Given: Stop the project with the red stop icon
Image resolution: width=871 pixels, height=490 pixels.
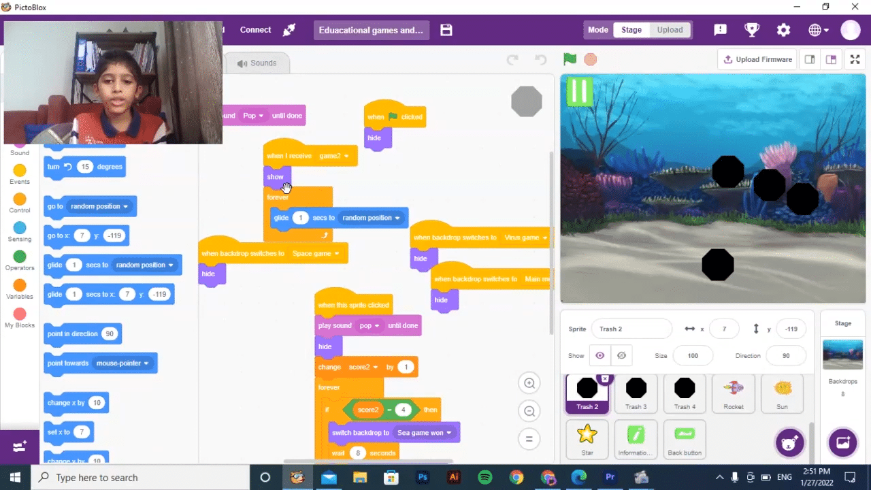Looking at the screenshot, I should coord(590,59).
